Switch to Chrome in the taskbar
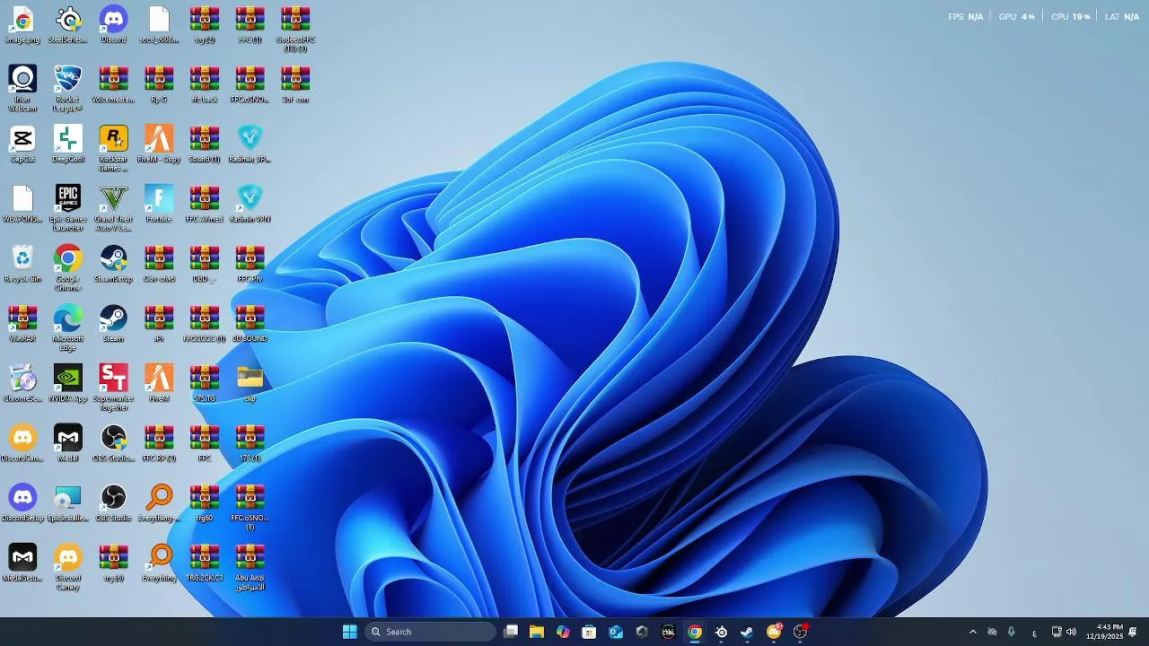Viewport: 1149px width, 646px height. pos(695,632)
